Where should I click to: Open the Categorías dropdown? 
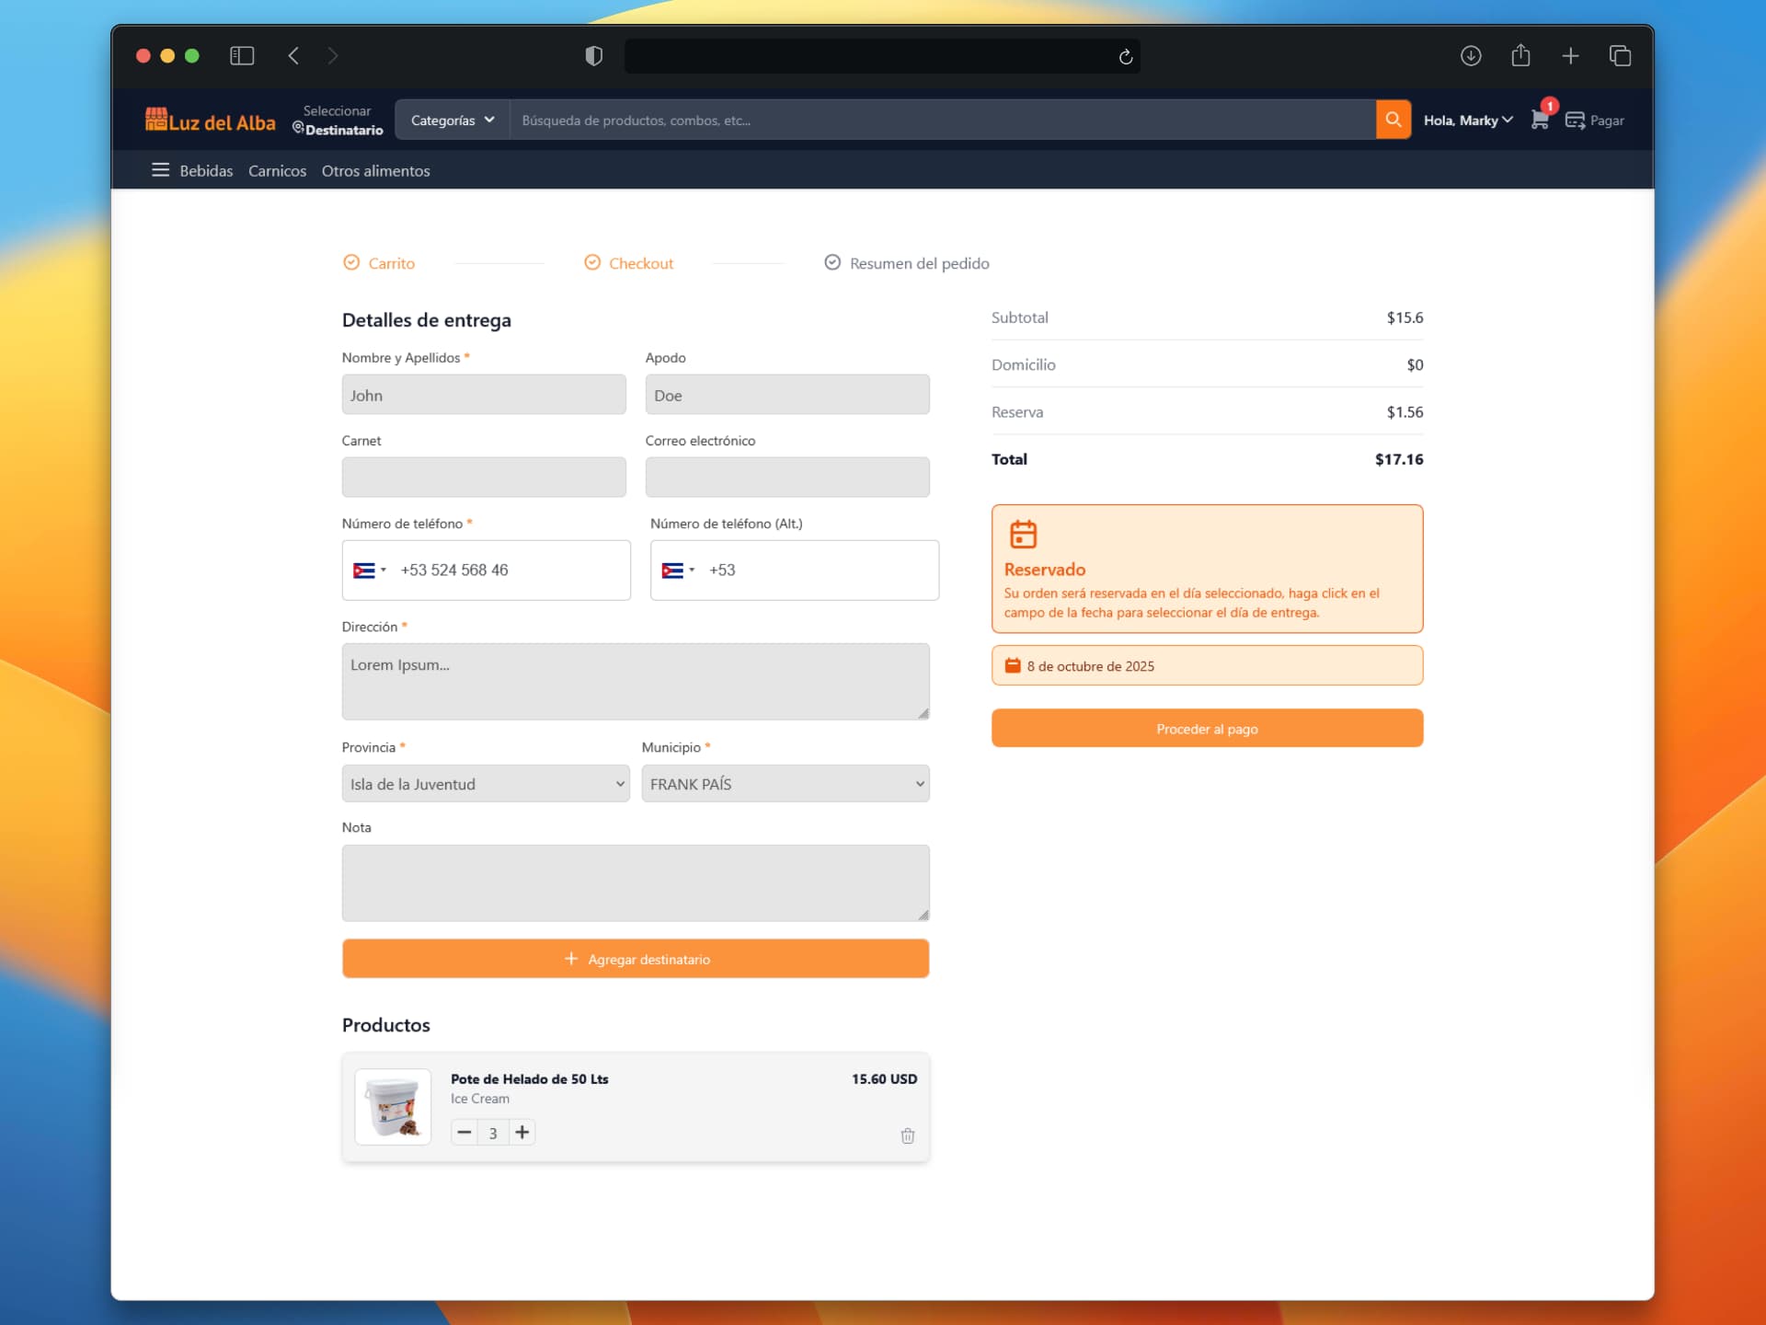point(452,120)
